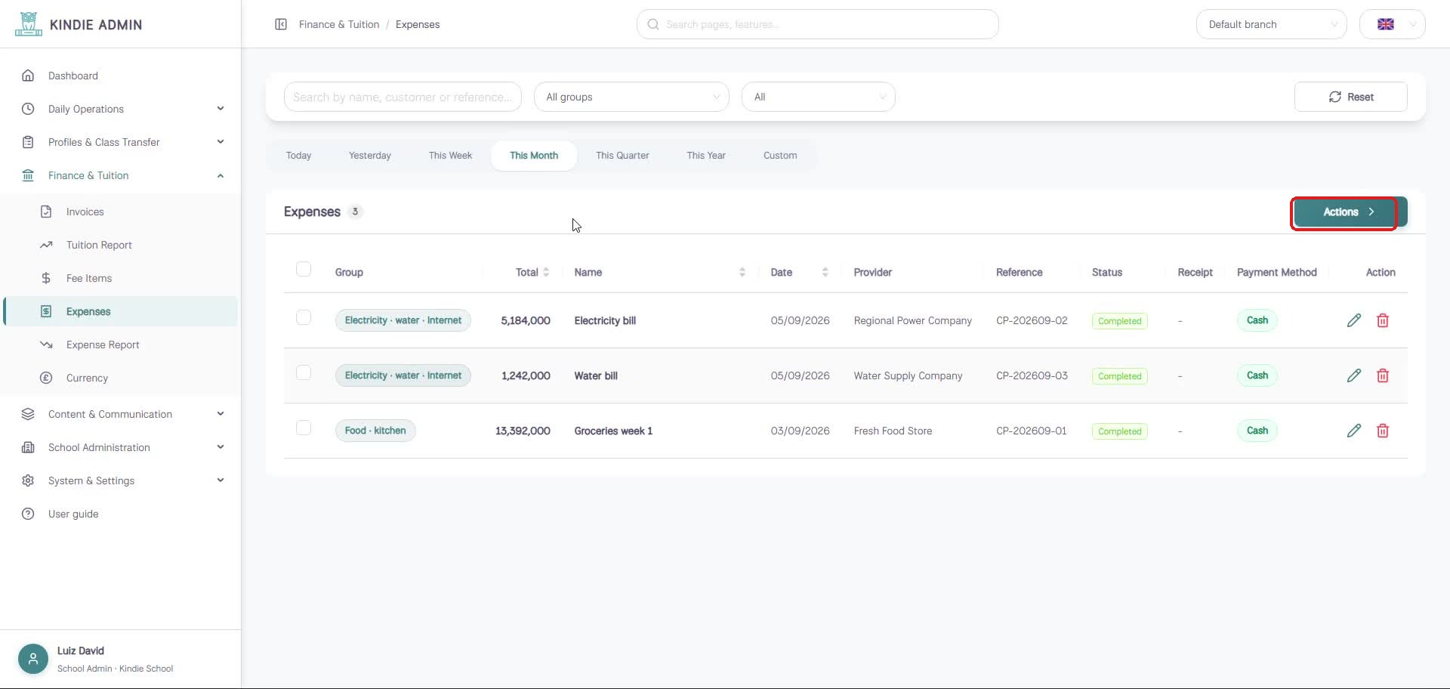Focus the search by name or reference field
The width and height of the screenshot is (1450, 689).
coord(403,97)
